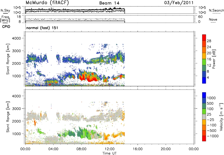This screenshot has height=155, width=224.
Task: Click the 20:00 time tick label
Action: [x=165, y=149]
